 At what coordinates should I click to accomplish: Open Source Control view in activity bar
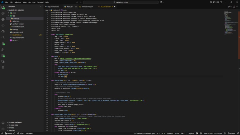3,44
